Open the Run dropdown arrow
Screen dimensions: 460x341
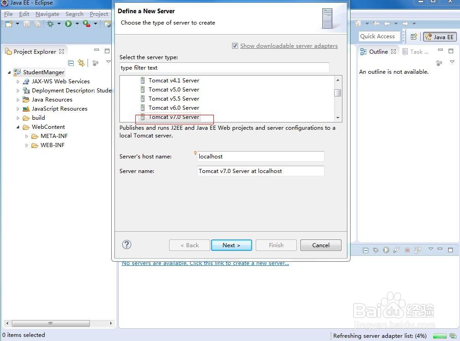(77, 23)
